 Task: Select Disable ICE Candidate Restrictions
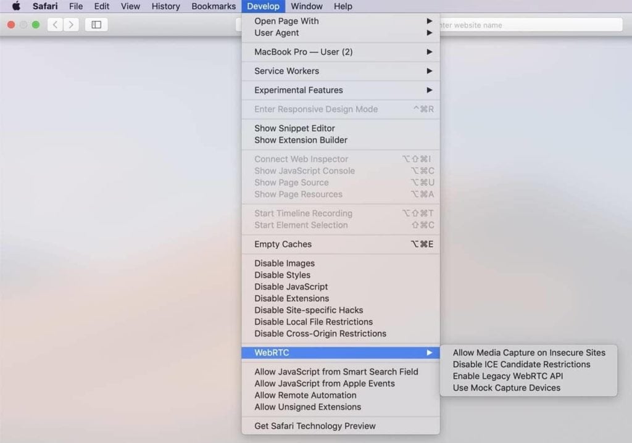pyautogui.click(x=529, y=365)
